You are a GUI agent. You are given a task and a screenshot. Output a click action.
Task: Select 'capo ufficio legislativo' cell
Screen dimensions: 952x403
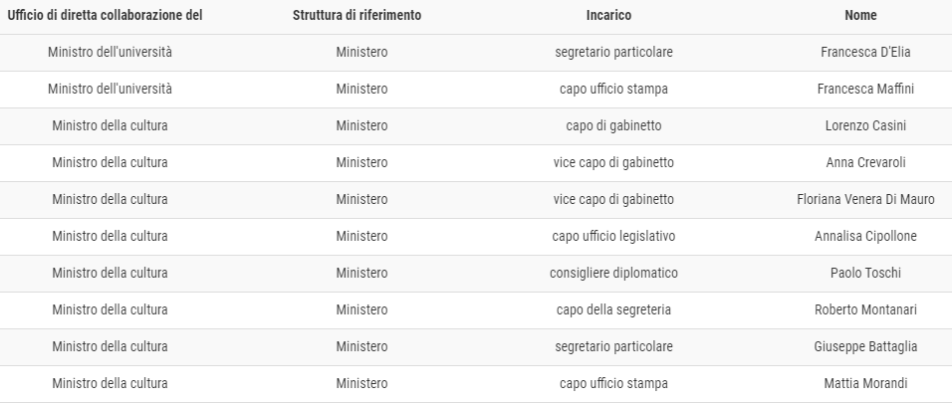[613, 236]
